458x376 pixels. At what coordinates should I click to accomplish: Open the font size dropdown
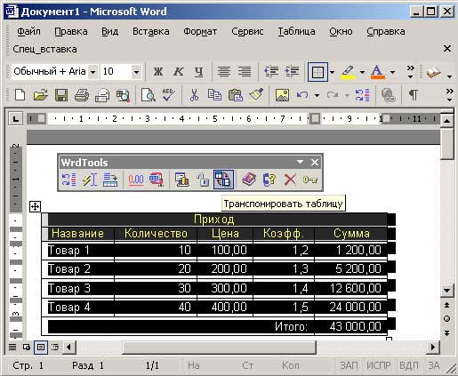point(136,72)
